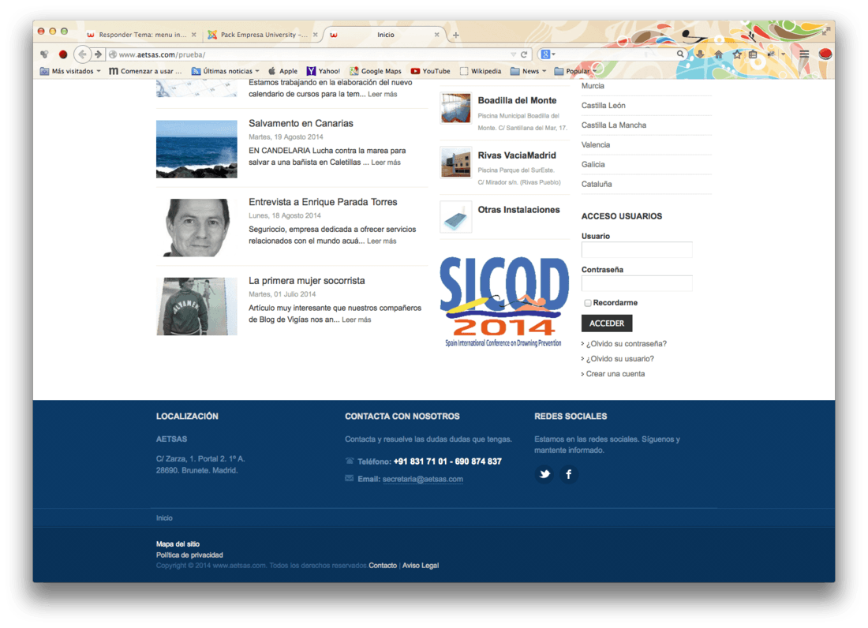Click Leer más under Salvamento en Canarias

(x=386, y=162)
